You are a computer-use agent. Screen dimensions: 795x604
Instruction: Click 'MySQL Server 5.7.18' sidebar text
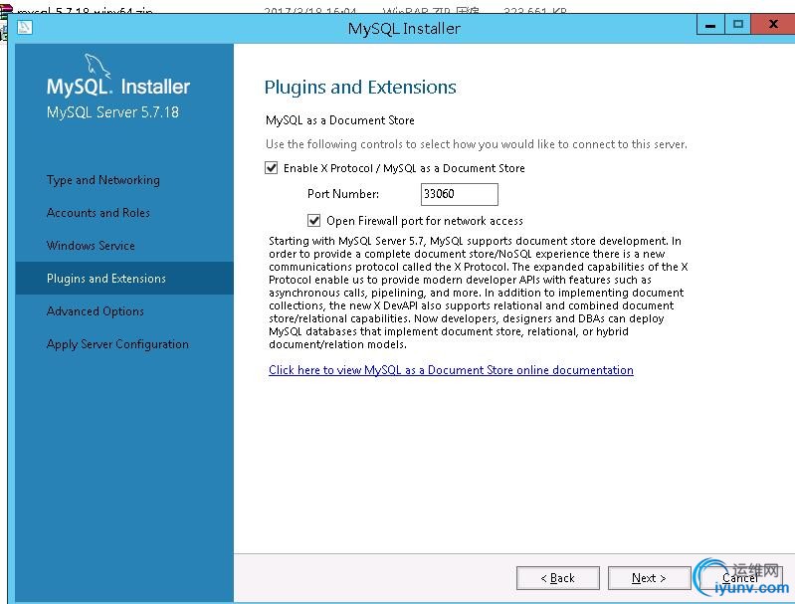(x=112, y=112)
